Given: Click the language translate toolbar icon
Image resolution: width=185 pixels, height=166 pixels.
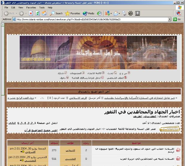Looking at the screenshot, I should [107, 13].
